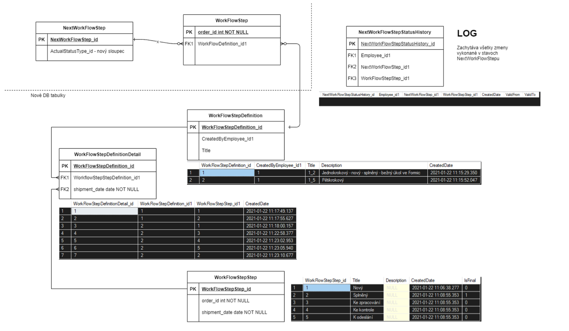Viewport: 569px width, 331px height.
Task: Select the 'Nový' title cell
Action: tap(367, 288)
